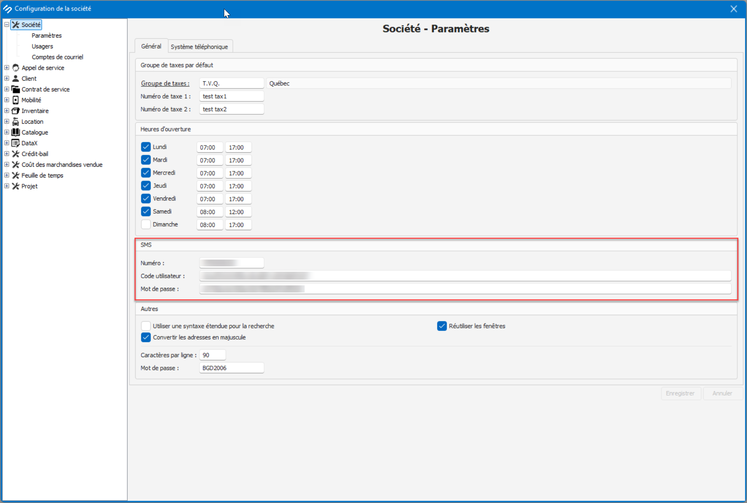The width and height of the screenshot is (747, 503).
Task: Click the Mobilité device icon
Action: click(15, 100)
